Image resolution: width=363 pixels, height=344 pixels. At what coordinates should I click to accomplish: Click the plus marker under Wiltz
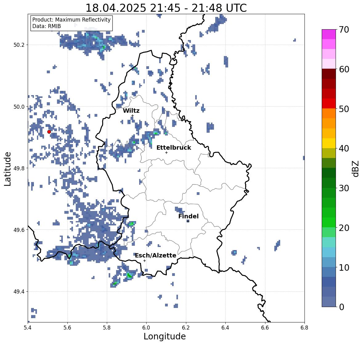[132, 116]
